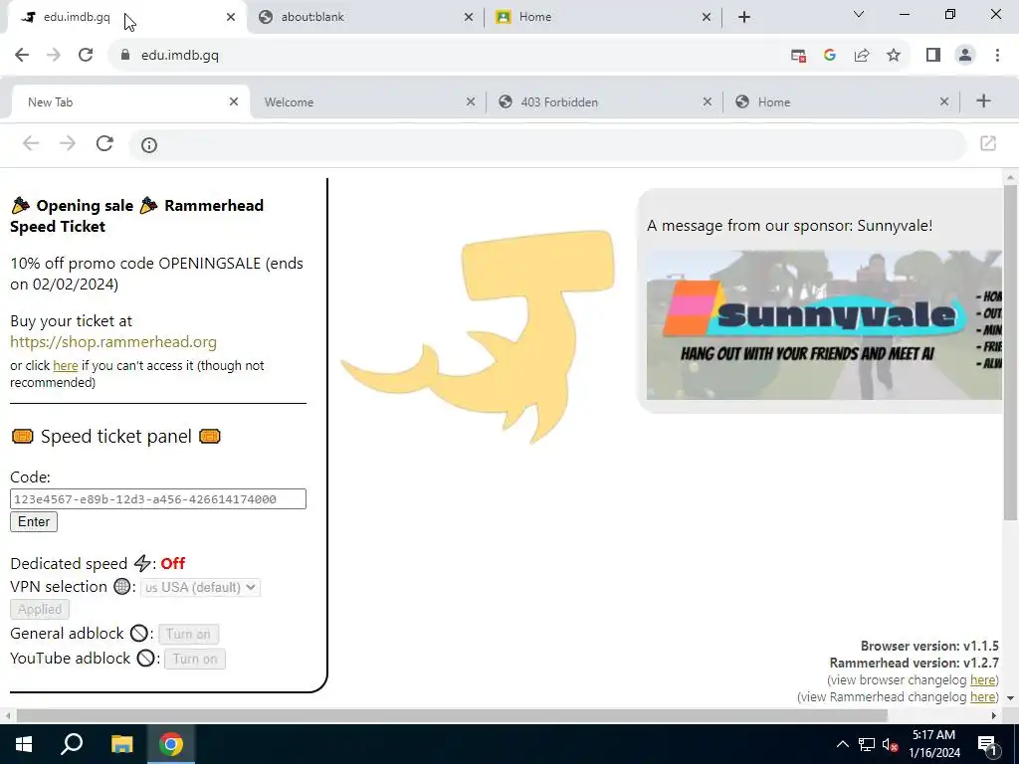The width and height of the screenshot is (1019, 764).
Task: Click 'Dedicated speed' Off status text
Action: (x=173, y=563)
